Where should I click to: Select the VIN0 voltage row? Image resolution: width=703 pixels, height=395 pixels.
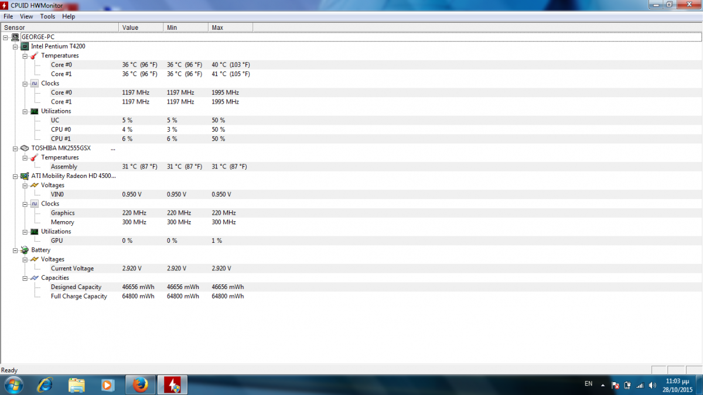351,194
